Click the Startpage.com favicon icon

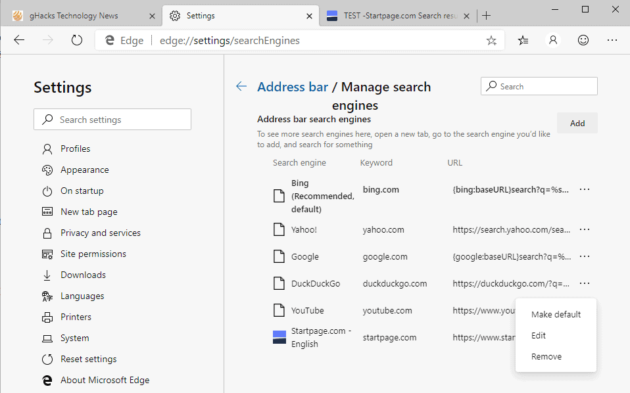coord(279,337)
